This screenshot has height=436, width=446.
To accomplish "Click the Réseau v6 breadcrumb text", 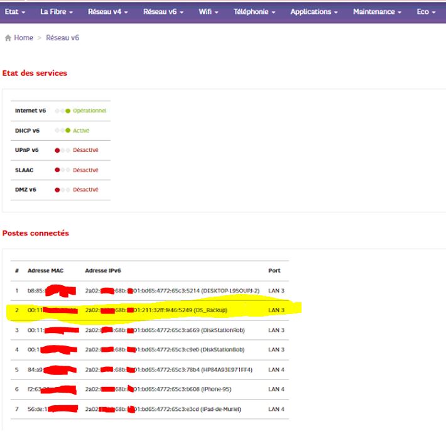I will 63,38.
